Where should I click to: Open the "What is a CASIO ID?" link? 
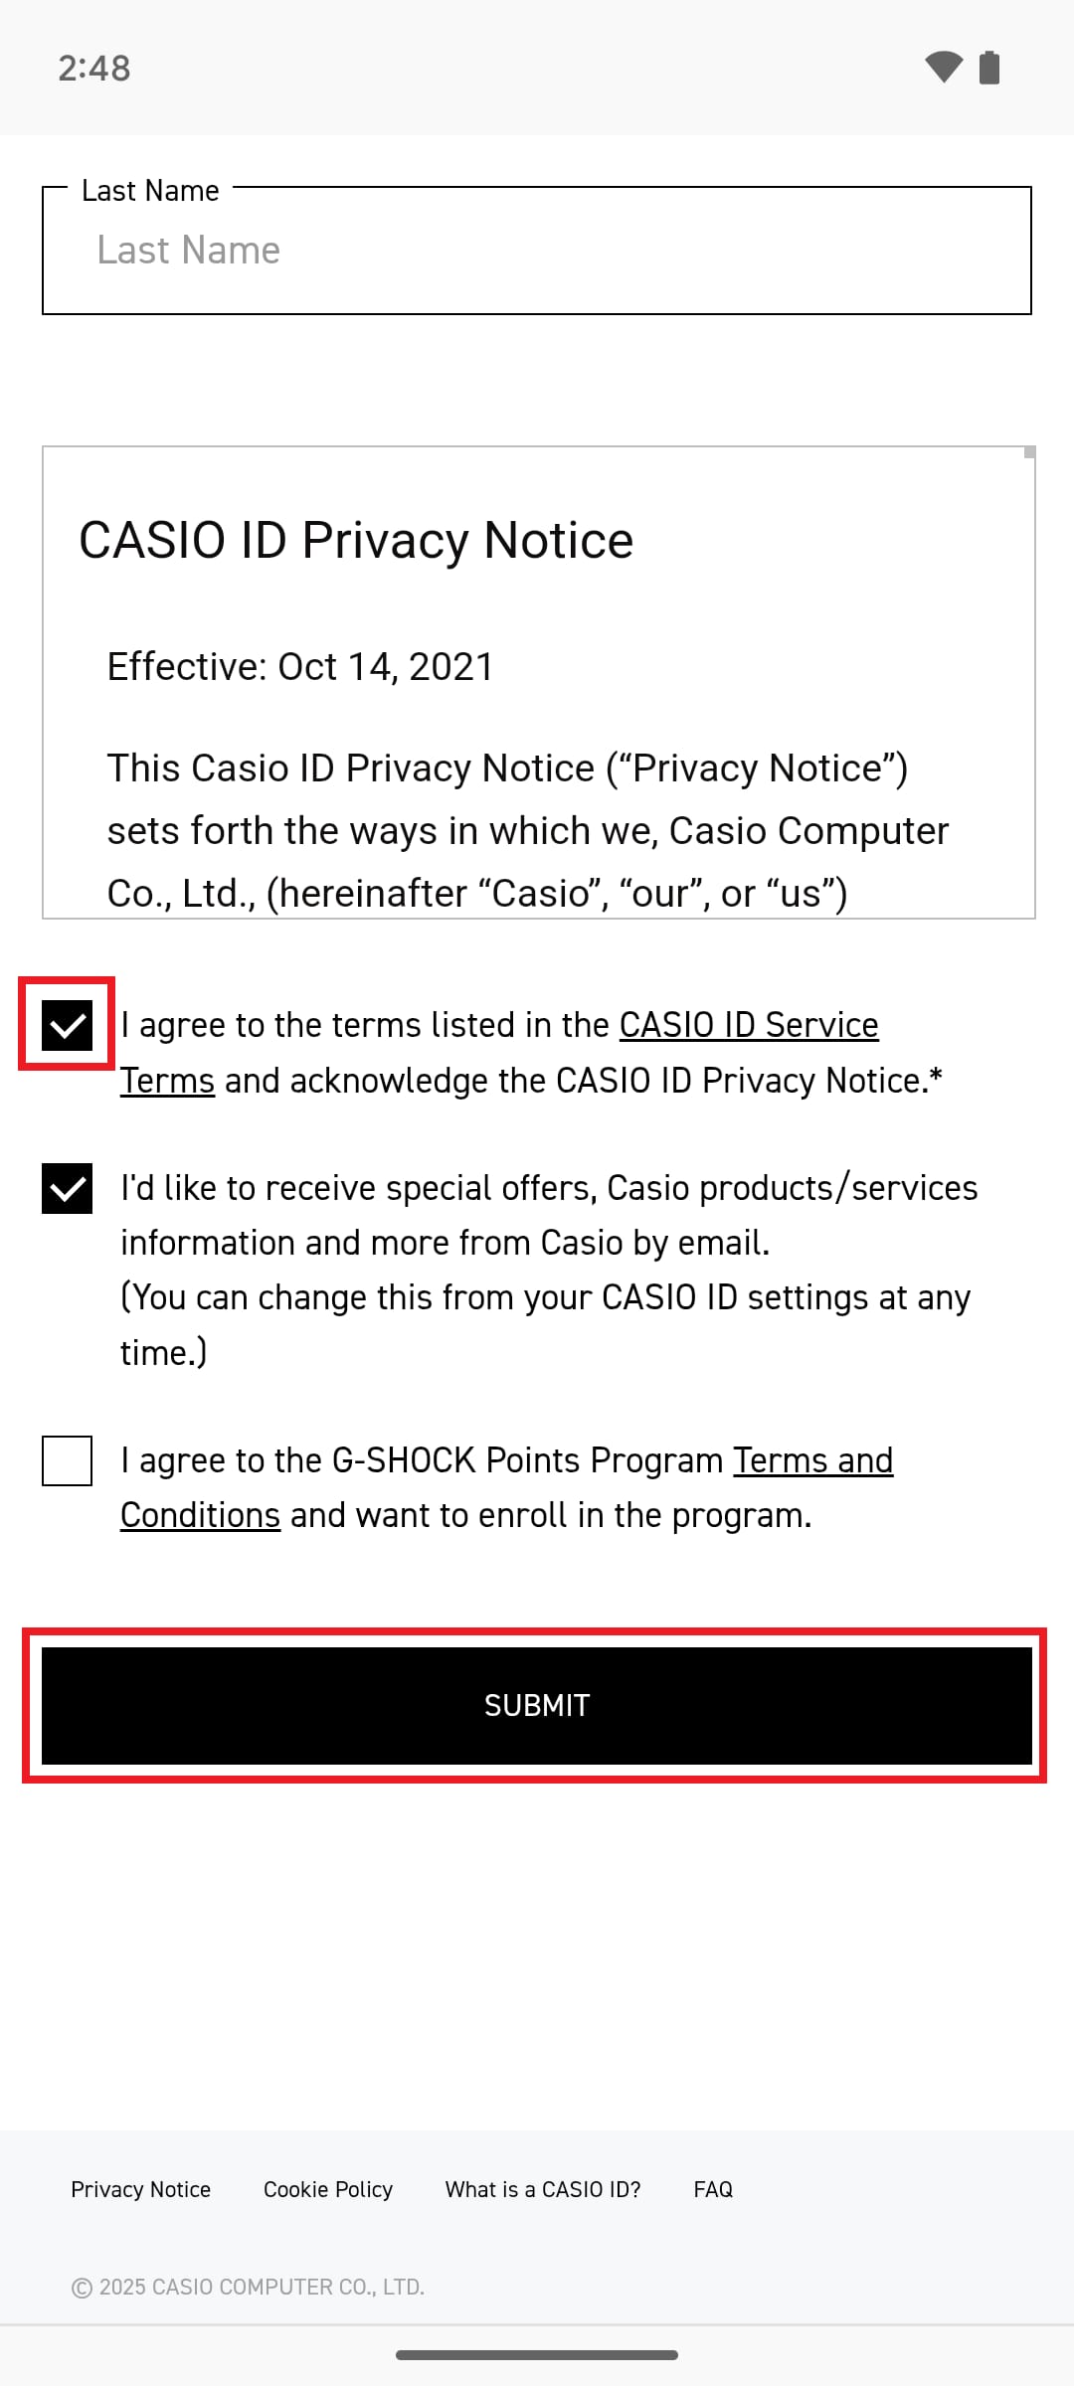543,2189
